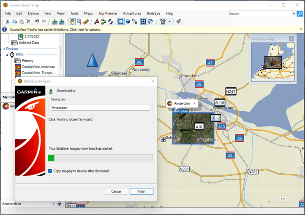Open the Find menu
Viewport: 305px width, 215px height.
[48, 13]
